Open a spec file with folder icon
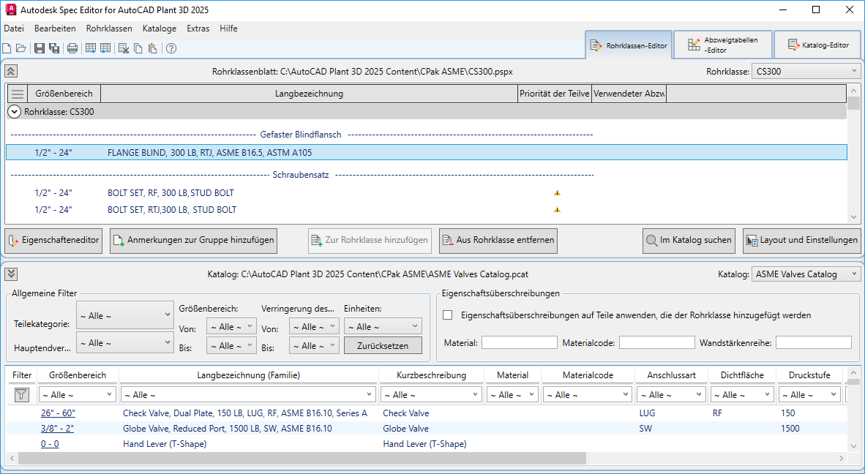Viewport: 865px width, 474px height. [21, 48]
